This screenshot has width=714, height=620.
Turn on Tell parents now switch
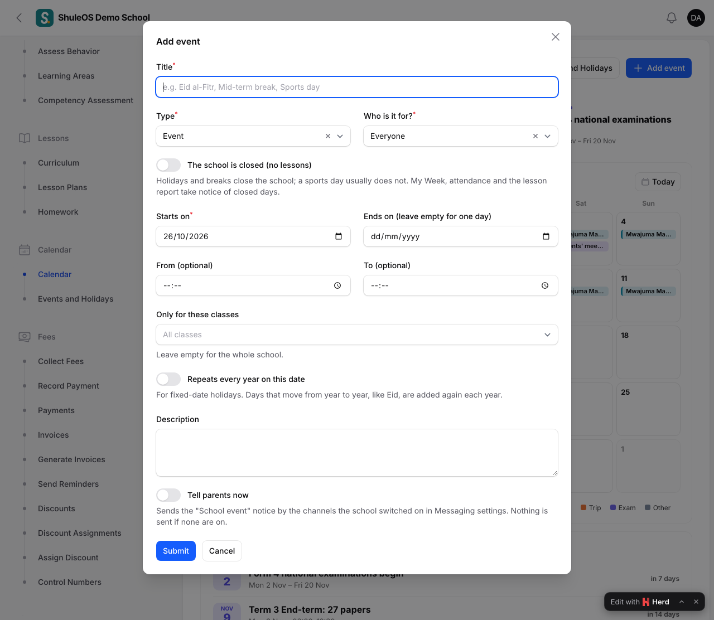point(168,495)
